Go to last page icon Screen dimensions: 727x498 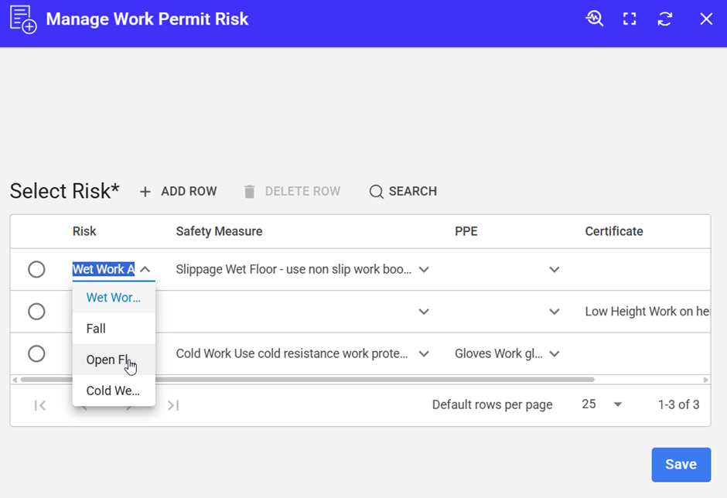173,405
